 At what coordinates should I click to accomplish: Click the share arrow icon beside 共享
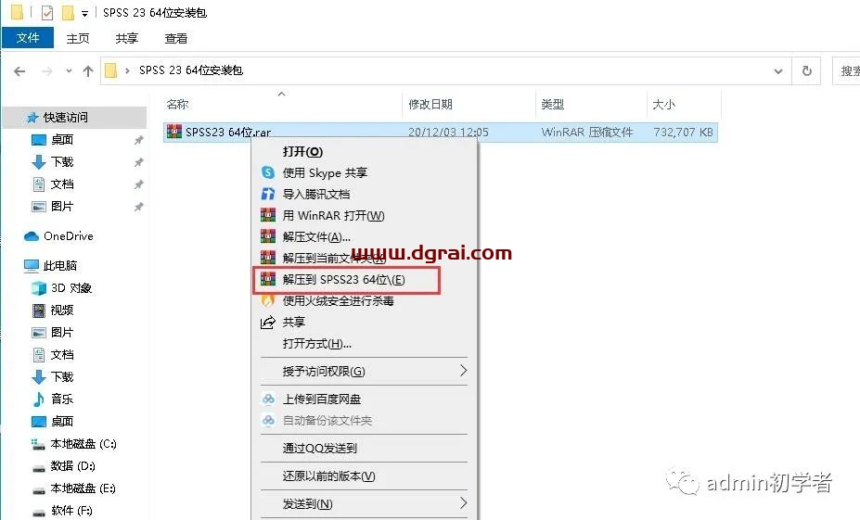(x=268, y=323)
